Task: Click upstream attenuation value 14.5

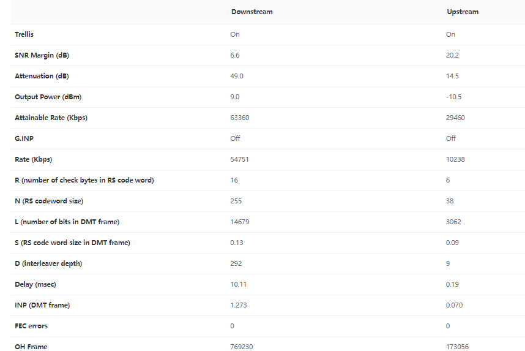Action: click(452, 76)
